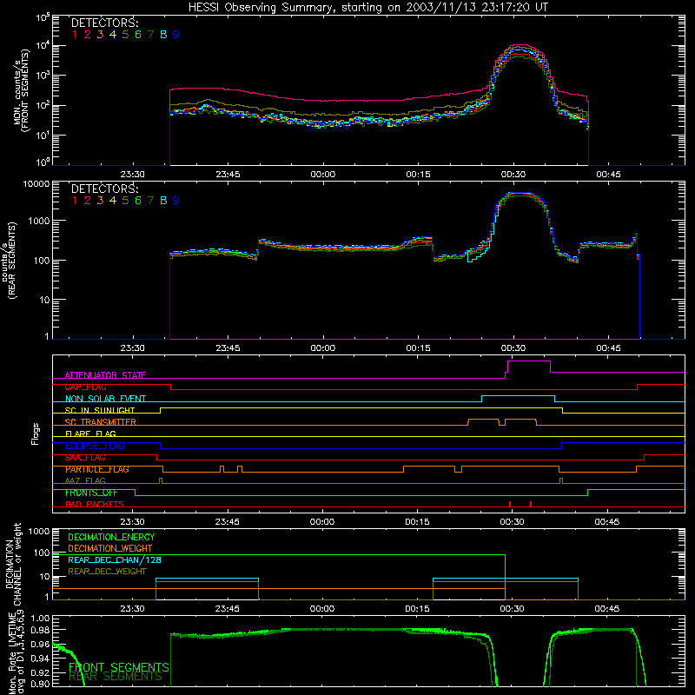This screenshot has width=695, height=695.
Task: Select detector 3 in rear segments legend
Action: pyautogui.click(x=100, y=201)
